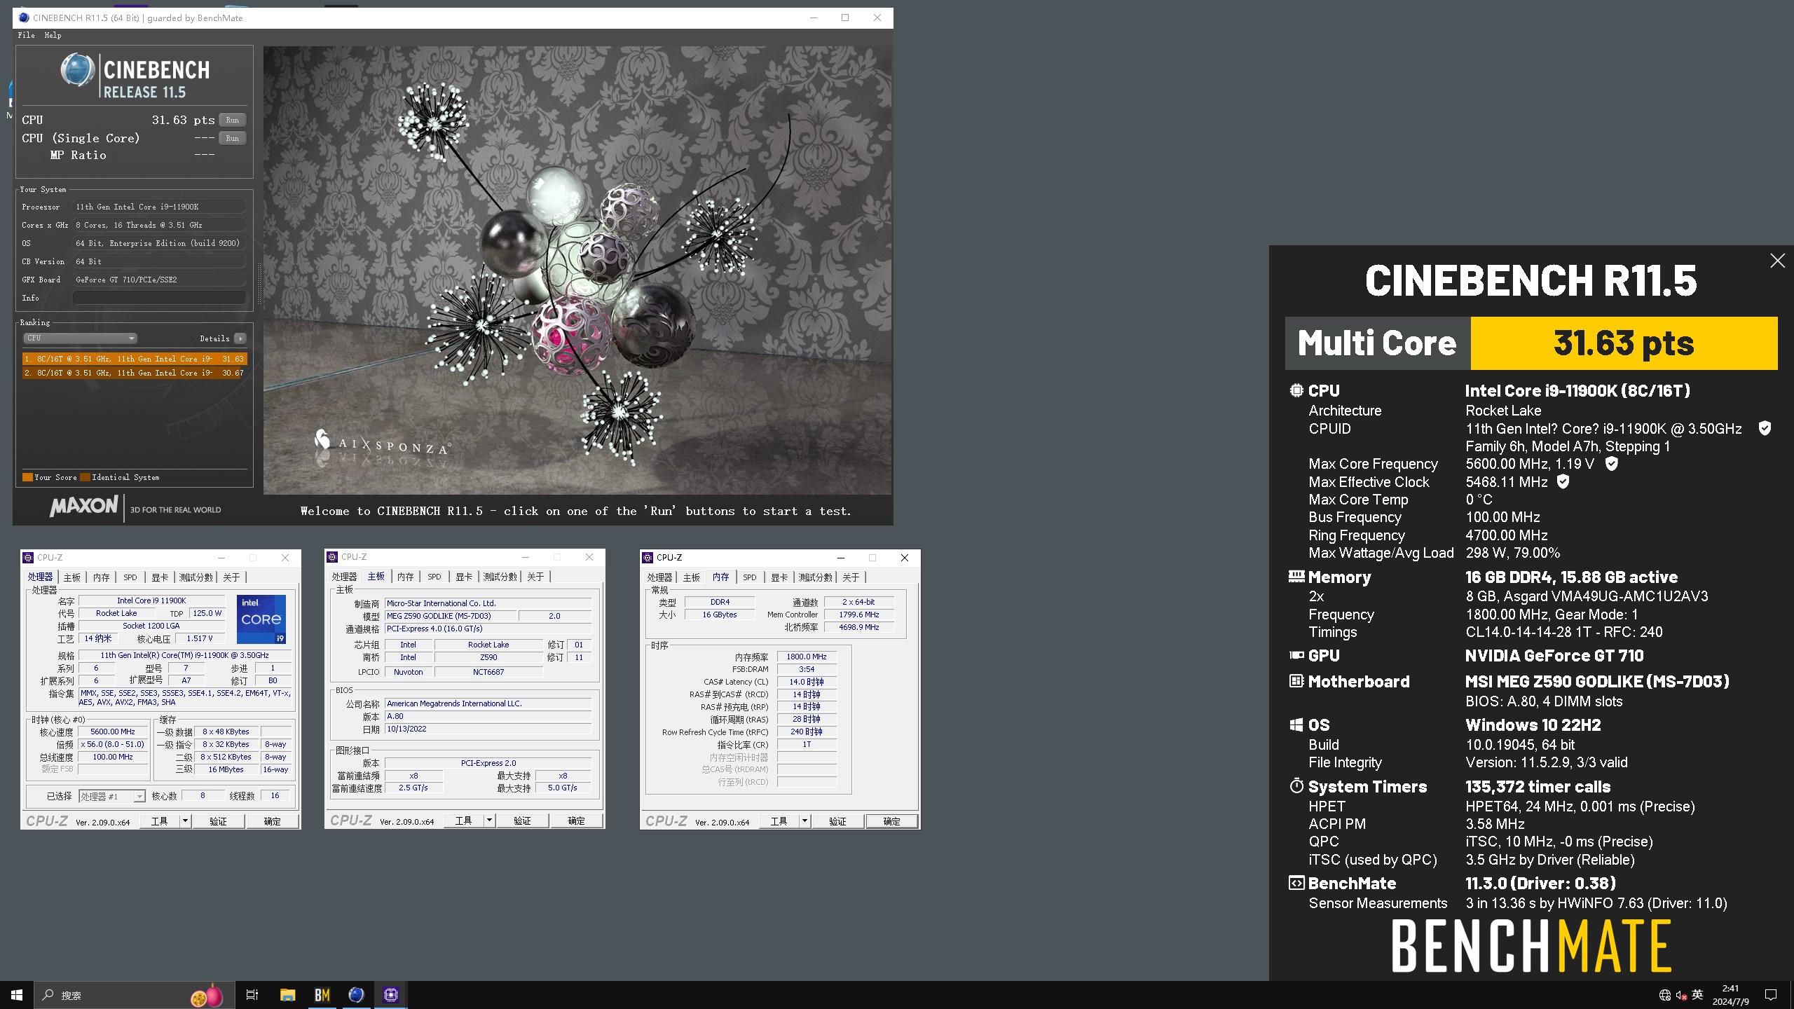Switch to Cinebench taskbar icon
Image resolution: width=1794 pixels, height=1009 pixels.
coord(357,995)
